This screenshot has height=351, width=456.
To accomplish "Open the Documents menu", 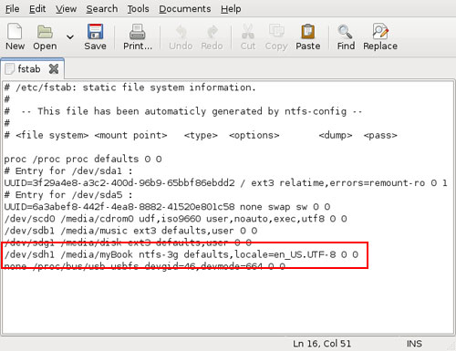I will coord(185,9).
